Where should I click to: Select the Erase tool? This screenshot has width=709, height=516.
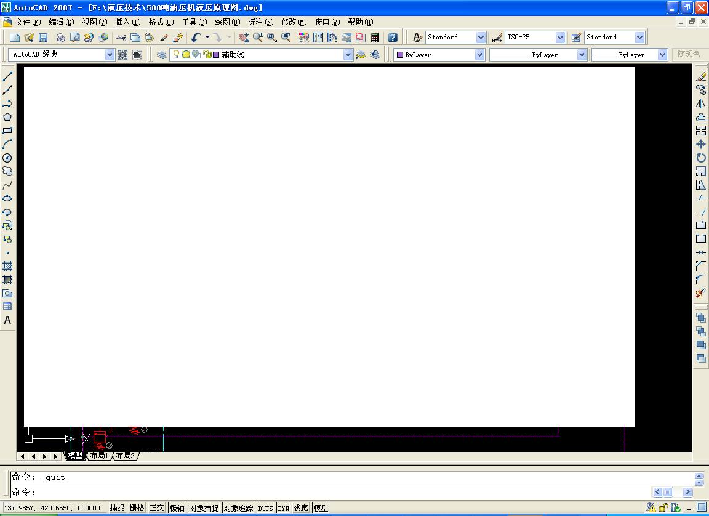tap(701, 76)
